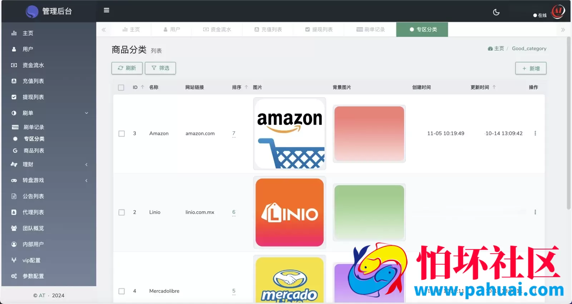The width and height of the screenshot is (572, 304).
Task: Click the 参数配置 gears icon
Action: pos(14,276)
